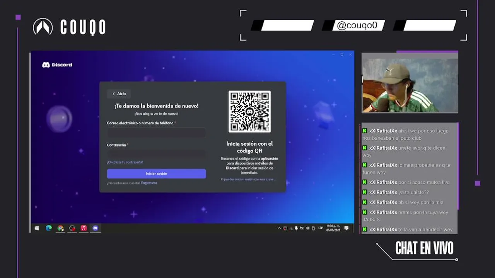The height and width of the screenshot is (278, 495).
Task: Click the Discord logo in the window header
Action: [x=57, y=65]
